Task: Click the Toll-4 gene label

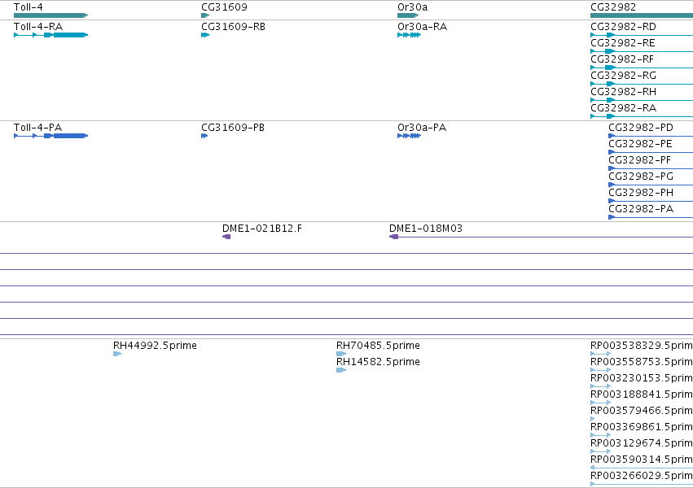Action: 29,7
